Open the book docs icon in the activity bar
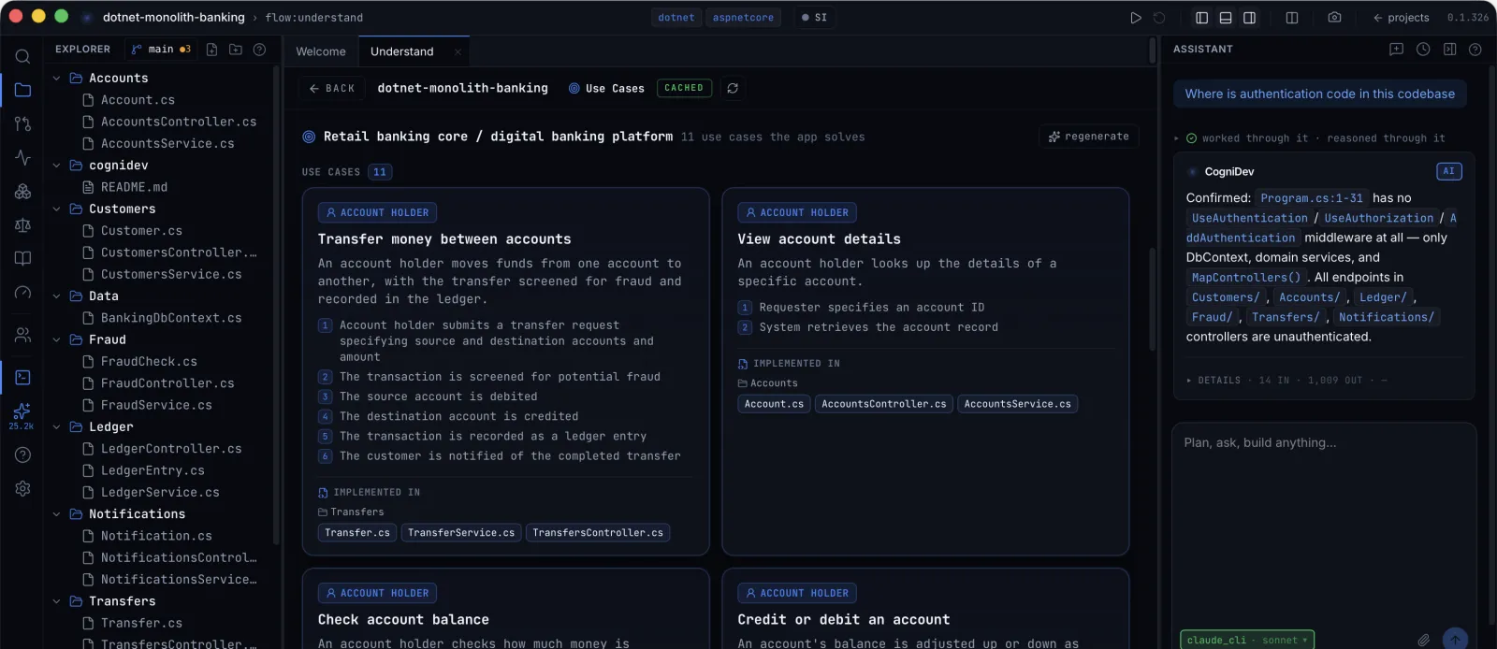This screenshot has height=649, width=1497. pyautogui.click(x=22, y=258)
